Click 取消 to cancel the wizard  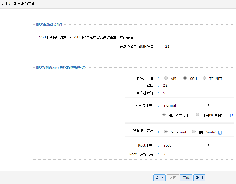coord(199,178)
